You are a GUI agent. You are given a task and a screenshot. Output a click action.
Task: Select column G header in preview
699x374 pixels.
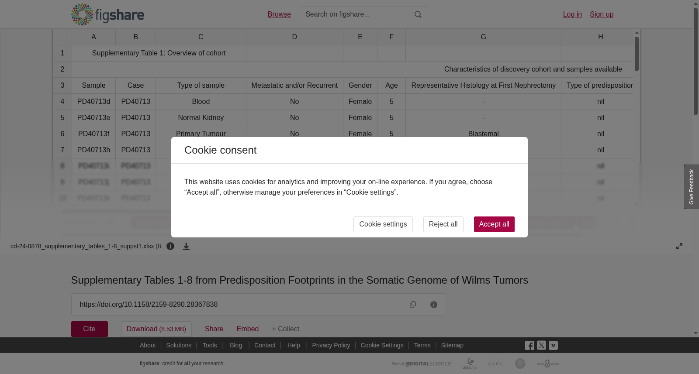click(x=483, y=37)
